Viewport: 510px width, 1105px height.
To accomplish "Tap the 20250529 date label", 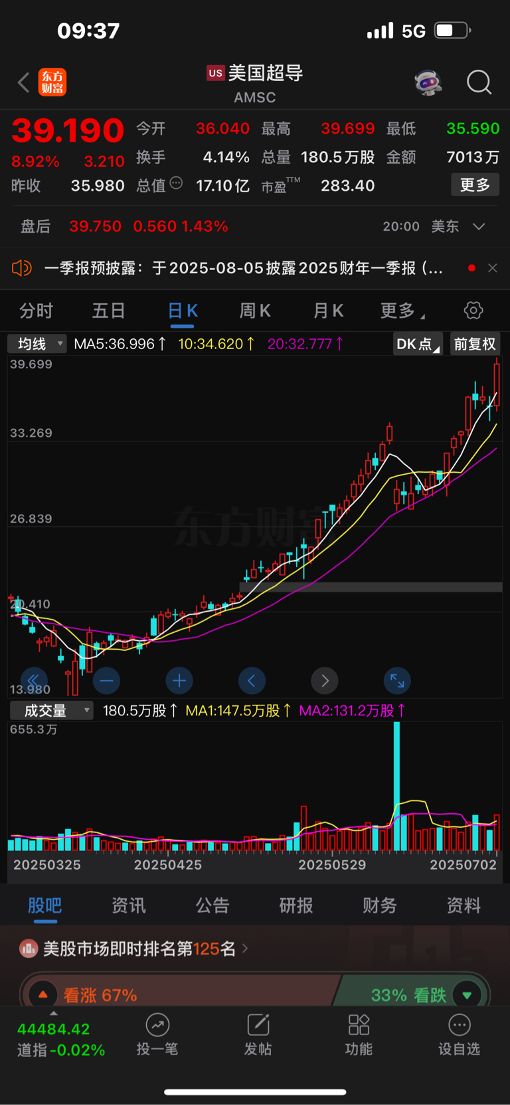I will click(332, 865).
